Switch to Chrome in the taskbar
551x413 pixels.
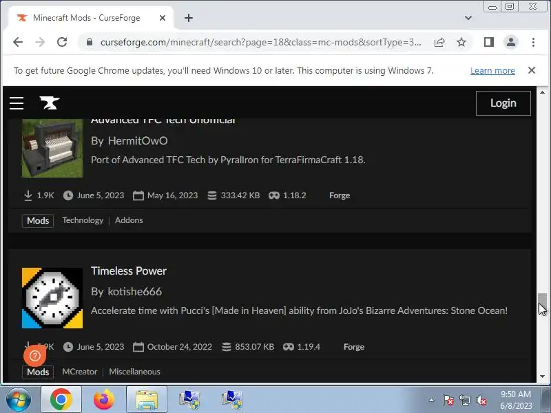coord(61,400)
